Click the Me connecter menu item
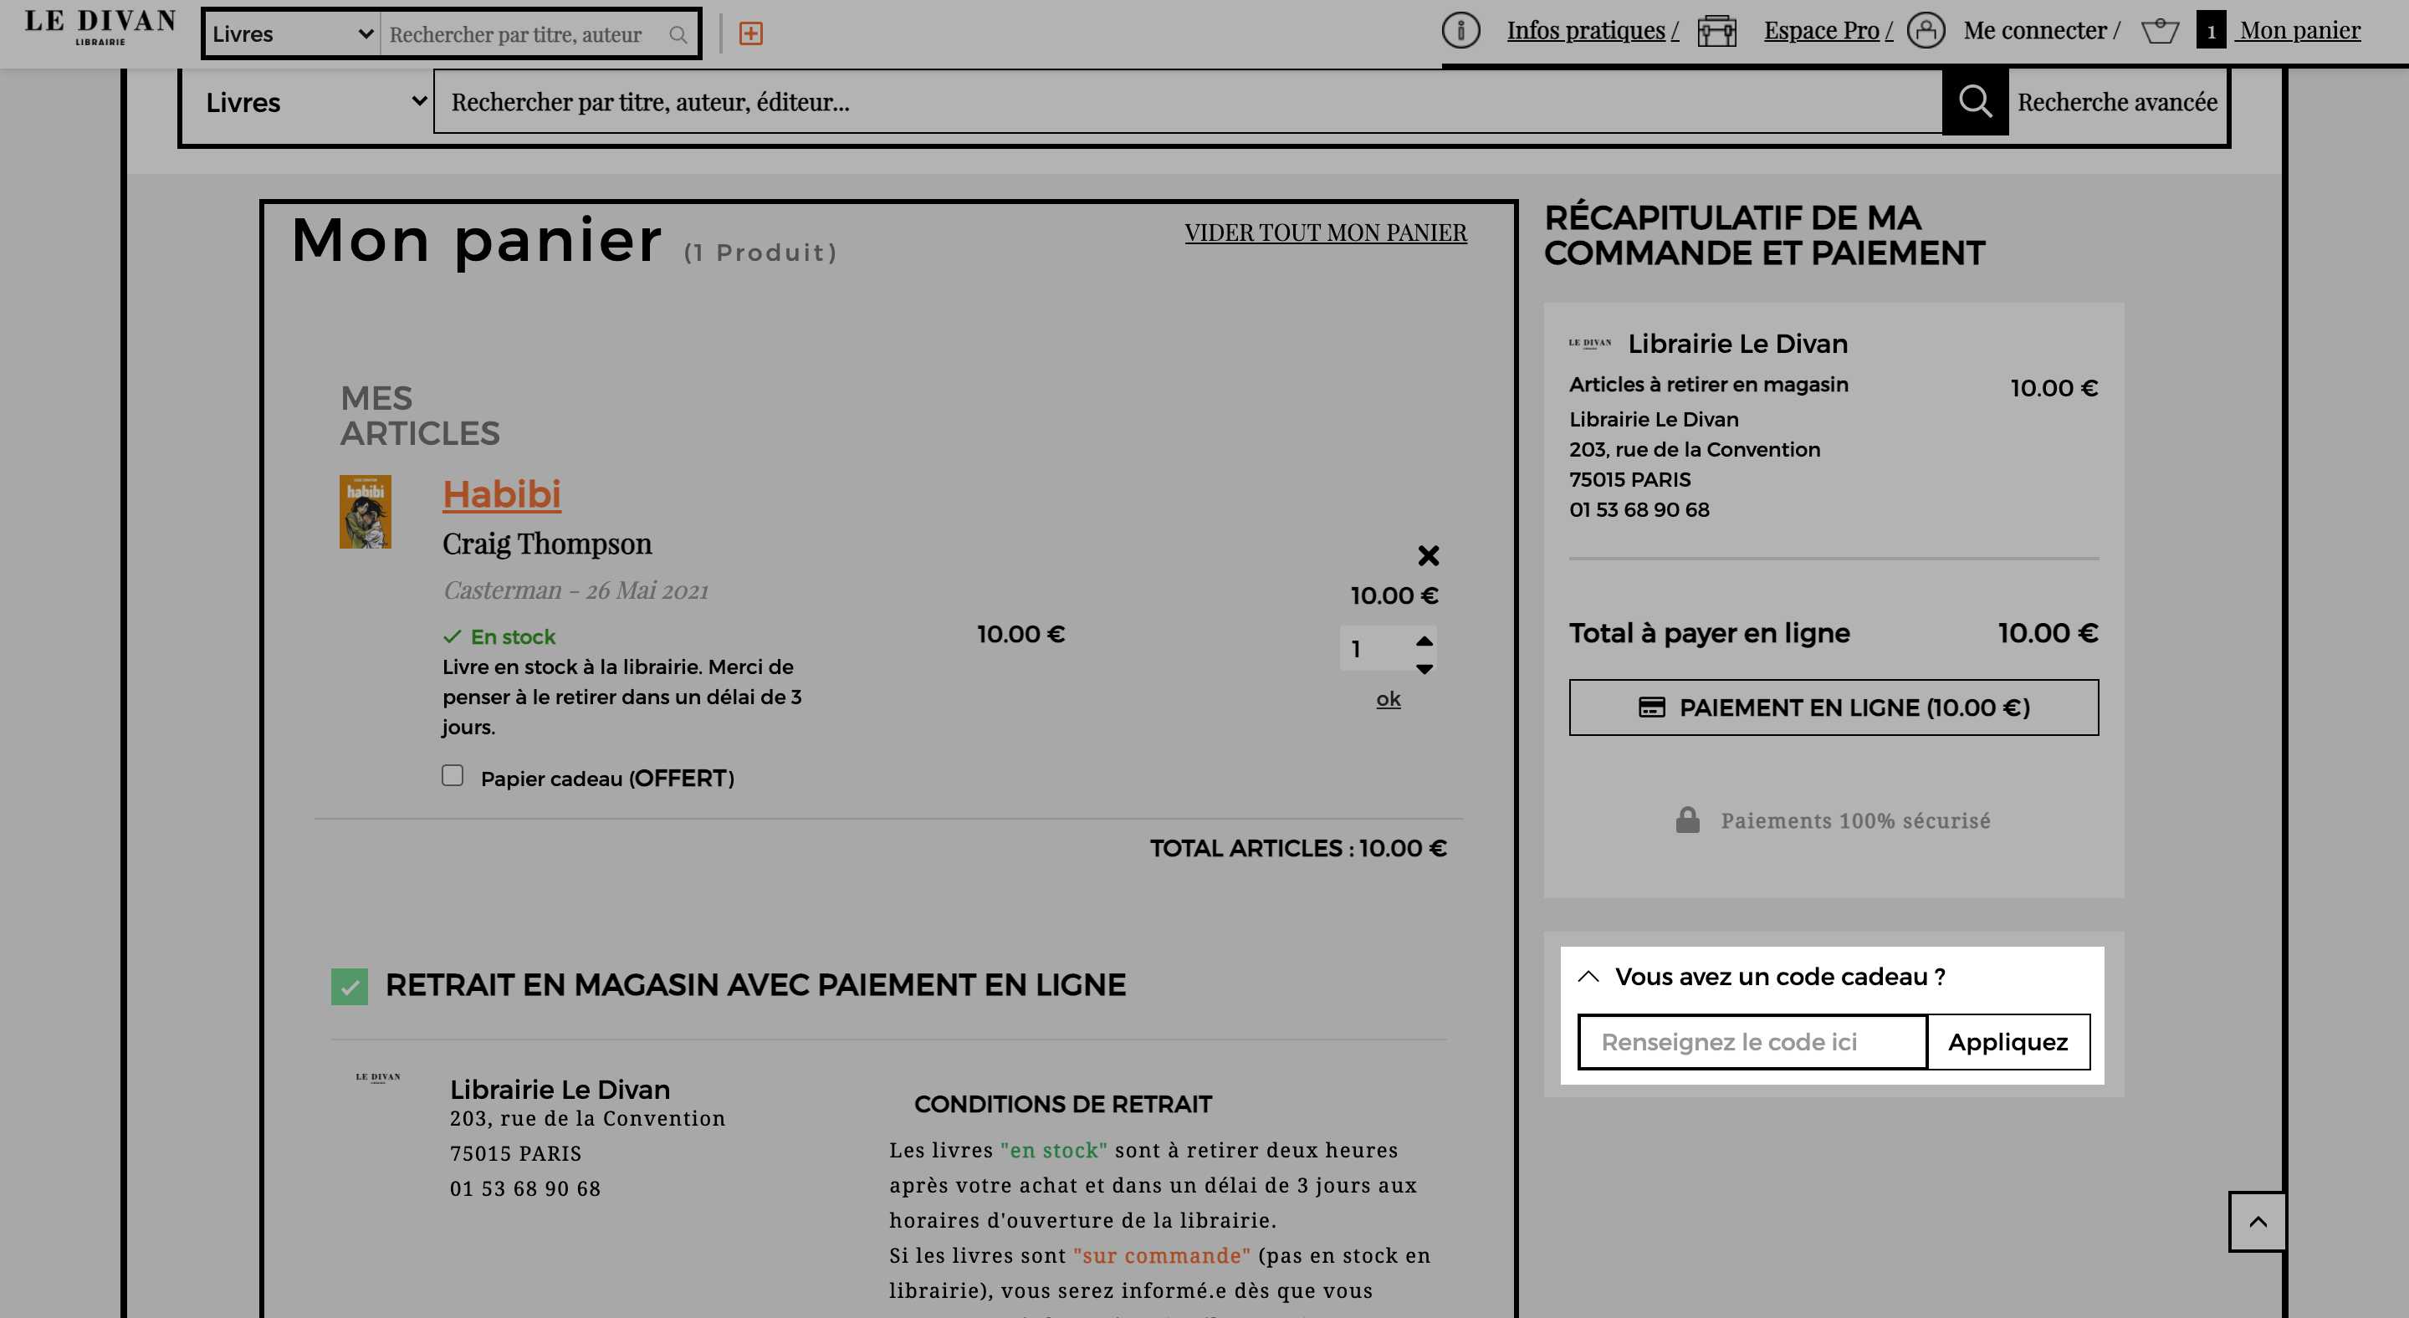 tap(2034, 31)
